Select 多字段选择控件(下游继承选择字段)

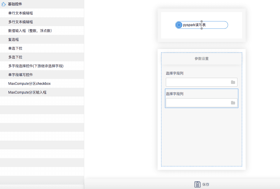[42, 66]
